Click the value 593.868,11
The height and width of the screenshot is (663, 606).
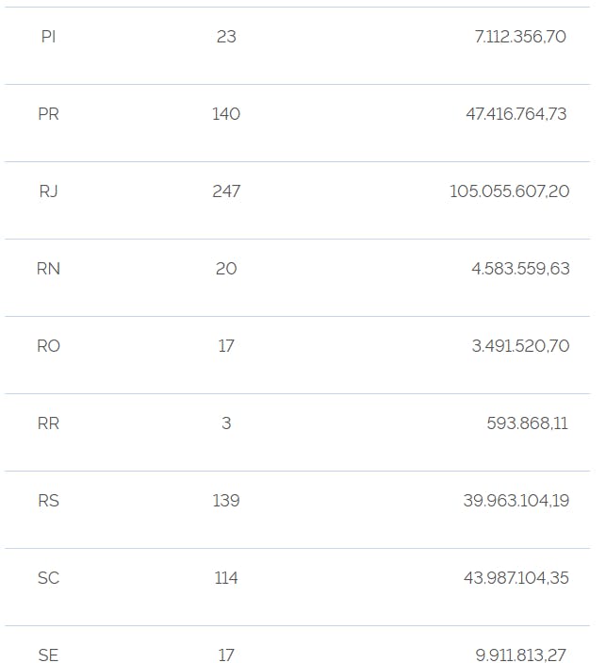(528, 423)
